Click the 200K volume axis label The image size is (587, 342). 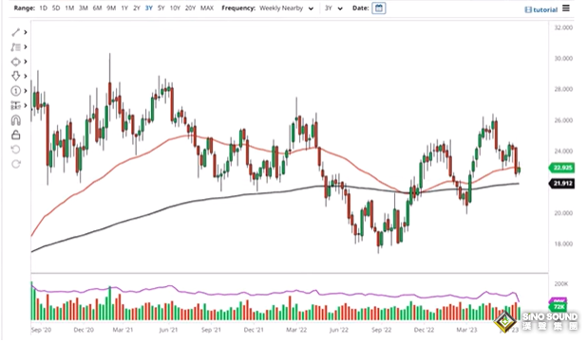pyautogui.click(x=560, y=284)
